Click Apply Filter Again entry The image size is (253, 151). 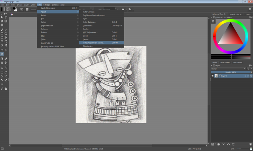[x=58, y=8]
